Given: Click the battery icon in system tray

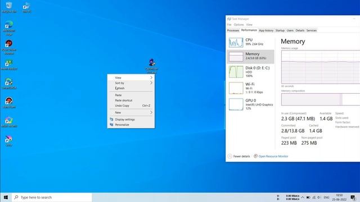Looking at the screenshot, I should (308, 198).
